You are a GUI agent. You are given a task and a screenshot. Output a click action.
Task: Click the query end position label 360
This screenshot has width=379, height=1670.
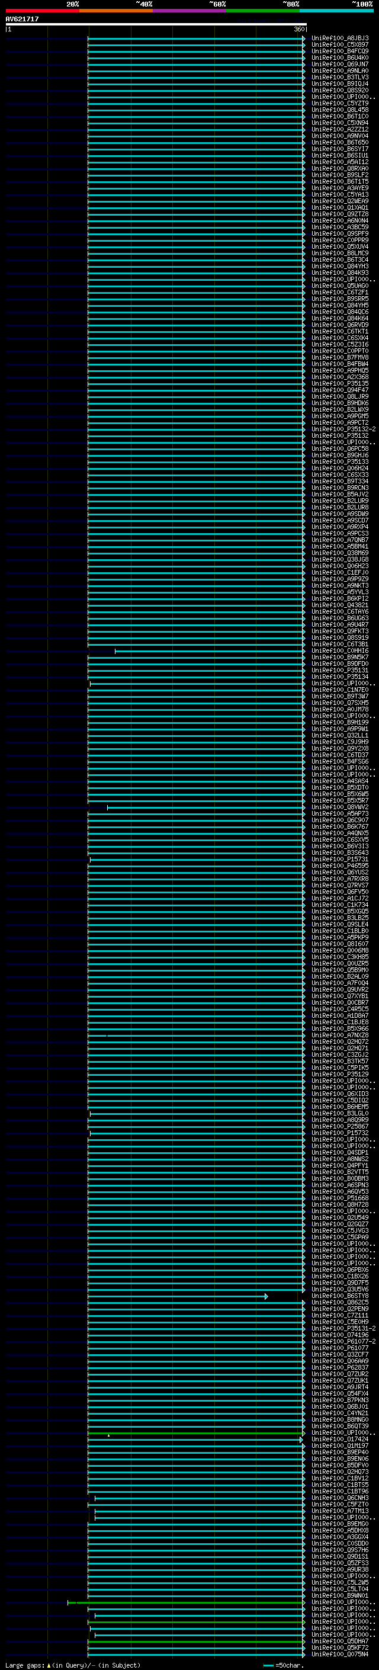[x=298, y=29]
